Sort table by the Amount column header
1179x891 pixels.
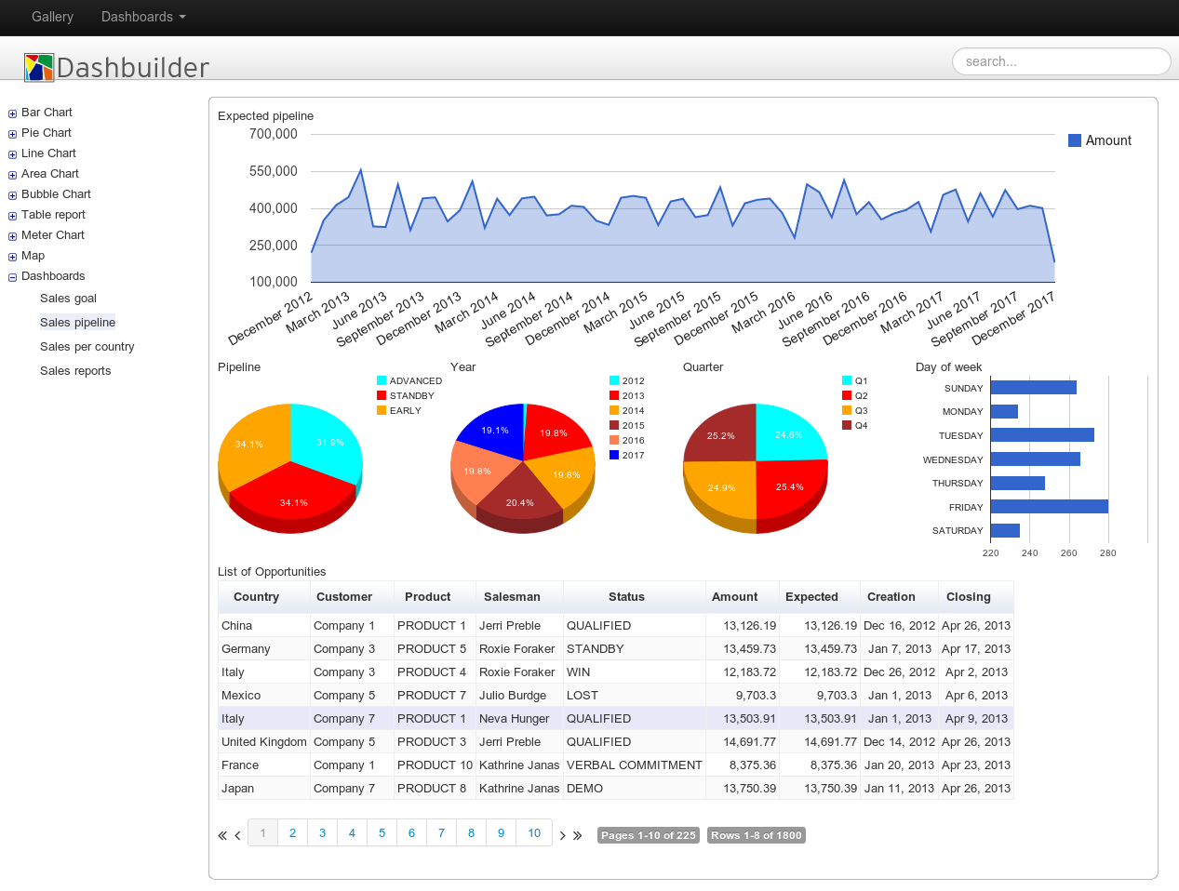[735, 597]
